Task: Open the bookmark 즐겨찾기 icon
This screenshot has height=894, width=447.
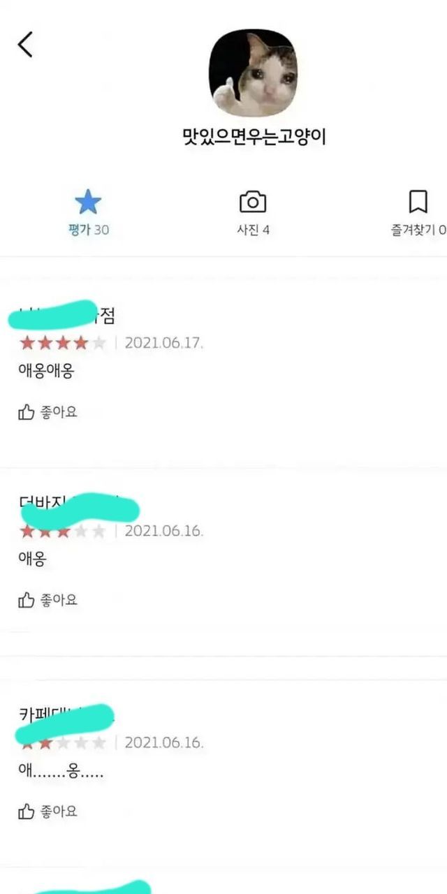Action: [x=418, y=203]
